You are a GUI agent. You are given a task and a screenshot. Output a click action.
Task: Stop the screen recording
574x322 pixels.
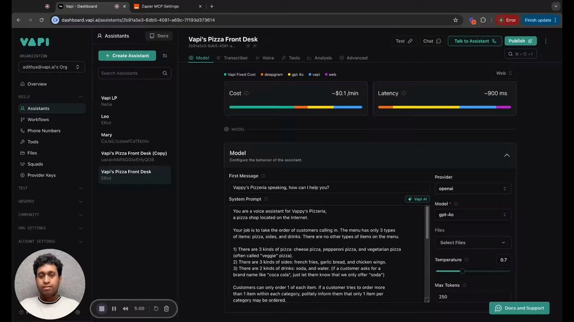click(101, 309)
